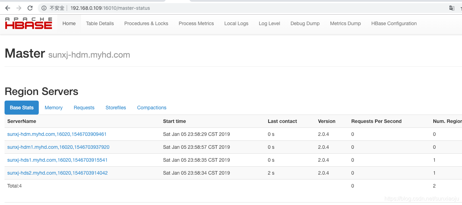Viewport: 462px width, 205px height.
Task: Open Table Details page
Action: (x=100, y=23)
